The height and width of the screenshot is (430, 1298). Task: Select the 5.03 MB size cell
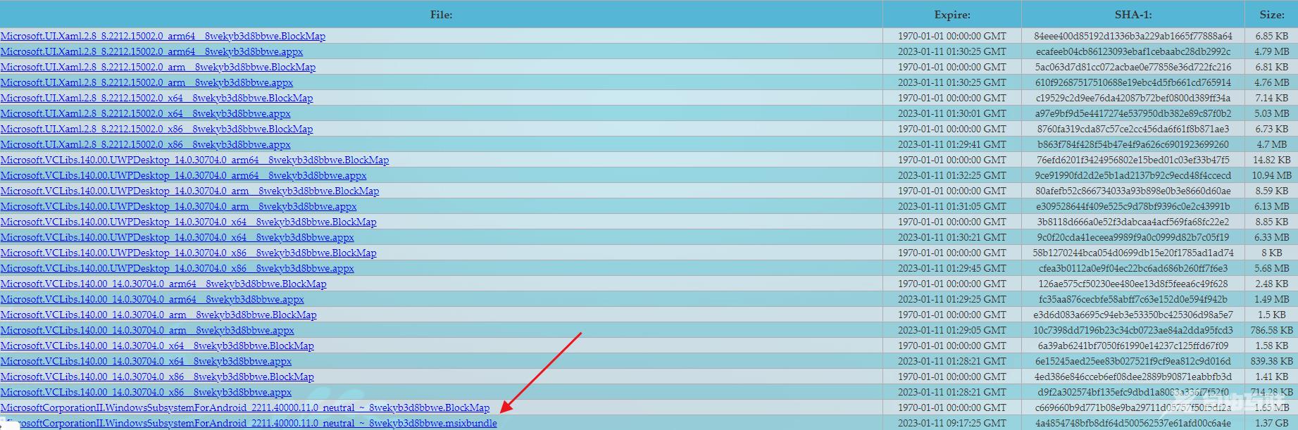tap(1272, 113)
